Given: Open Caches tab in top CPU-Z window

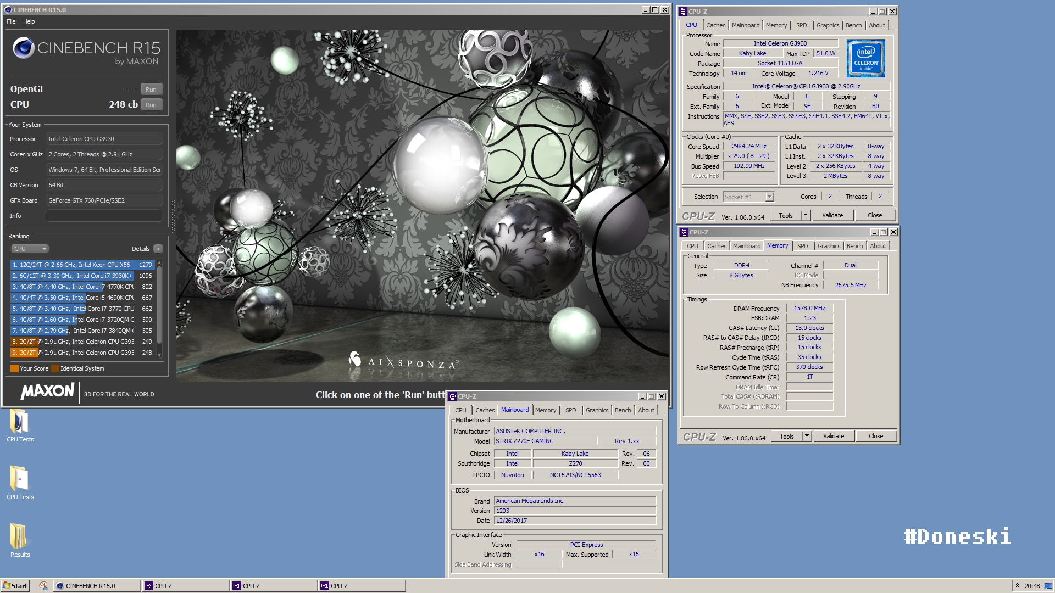Looking at the screenshot, I should [715, 25].
